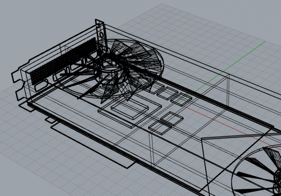Click the memory chip nearest green axis

coord(181,98)
